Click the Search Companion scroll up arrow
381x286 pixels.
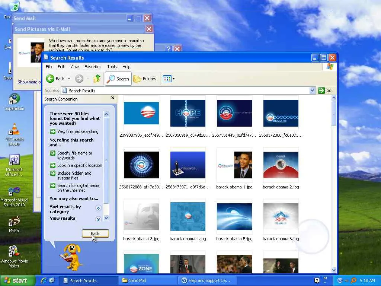click(106, 114)
